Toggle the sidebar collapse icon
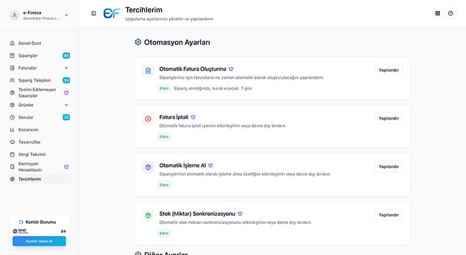The height and width of the screenshot is (255, 466). (94, 13)
